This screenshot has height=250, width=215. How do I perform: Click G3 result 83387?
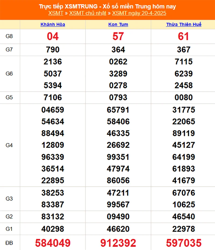click(x=53, y=205)
